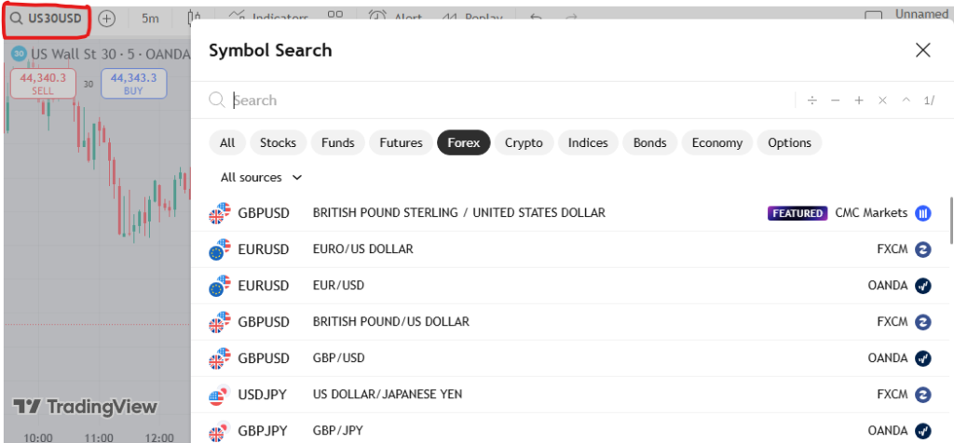This screenshot has width=954, height=443.
Task: Create an Alert from the toolbar
Action: (x=396, y=19)
